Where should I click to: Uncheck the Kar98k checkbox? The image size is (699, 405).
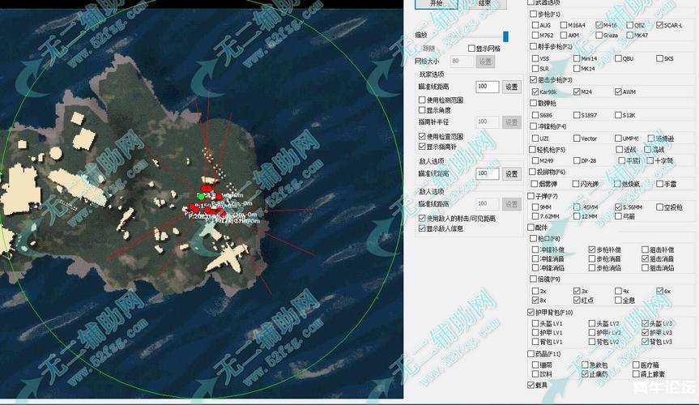(x=535, y=92)
